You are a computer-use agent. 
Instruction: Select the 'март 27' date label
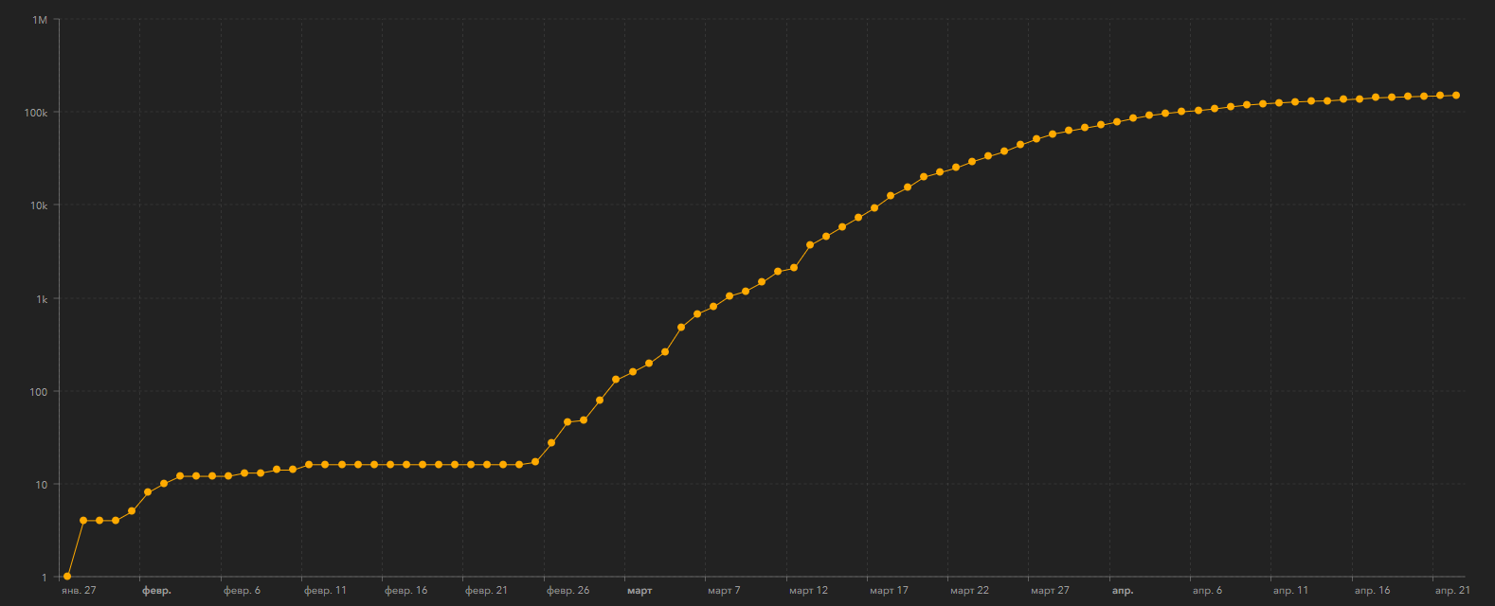[1050, 591]
